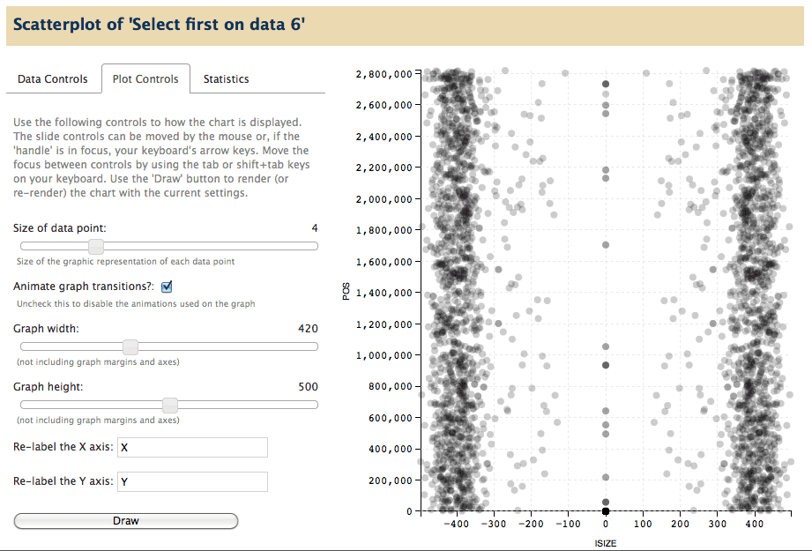Adjust the Graph width slider handle
The height and width of the screenshot is (551, 812).
coord(130,346)
